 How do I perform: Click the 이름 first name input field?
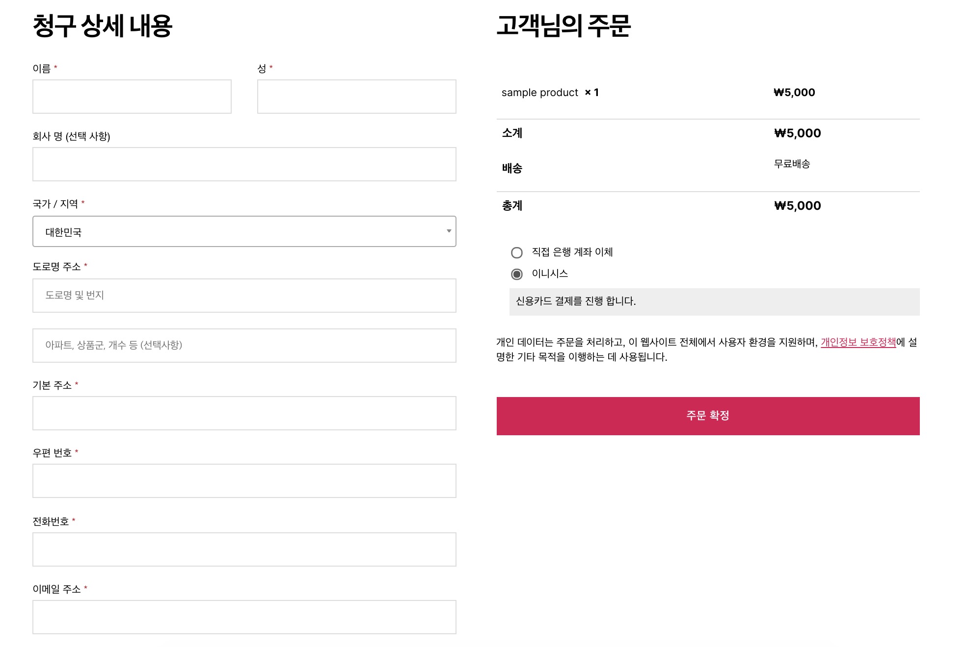[132, 96]
